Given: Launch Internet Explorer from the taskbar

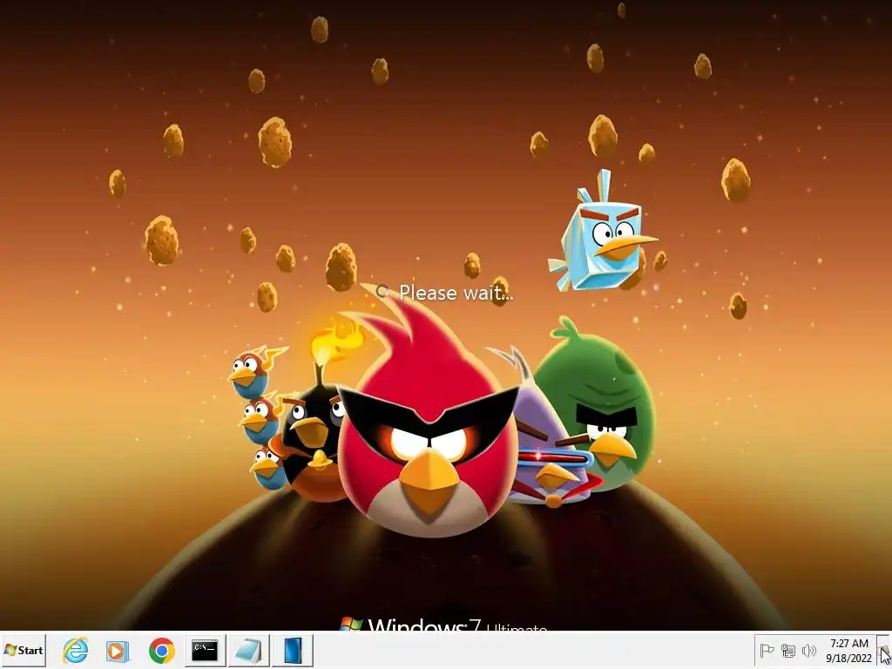Looking at the screenshot, I should pyautogui.click(x=76, y=650).
